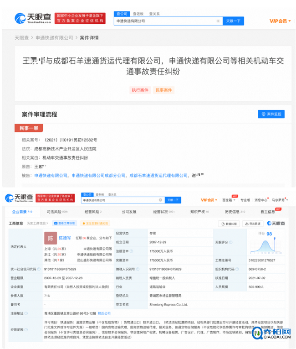The width and height of the screenshot is (296, 349).
Task: Click the 天眼查 brand mark beside 导出数据
Action: click(x=276, y=224)
